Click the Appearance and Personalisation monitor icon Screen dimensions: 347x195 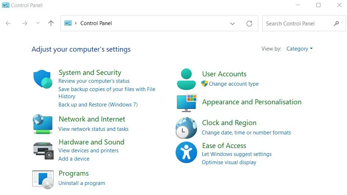[x=187, y=103]
